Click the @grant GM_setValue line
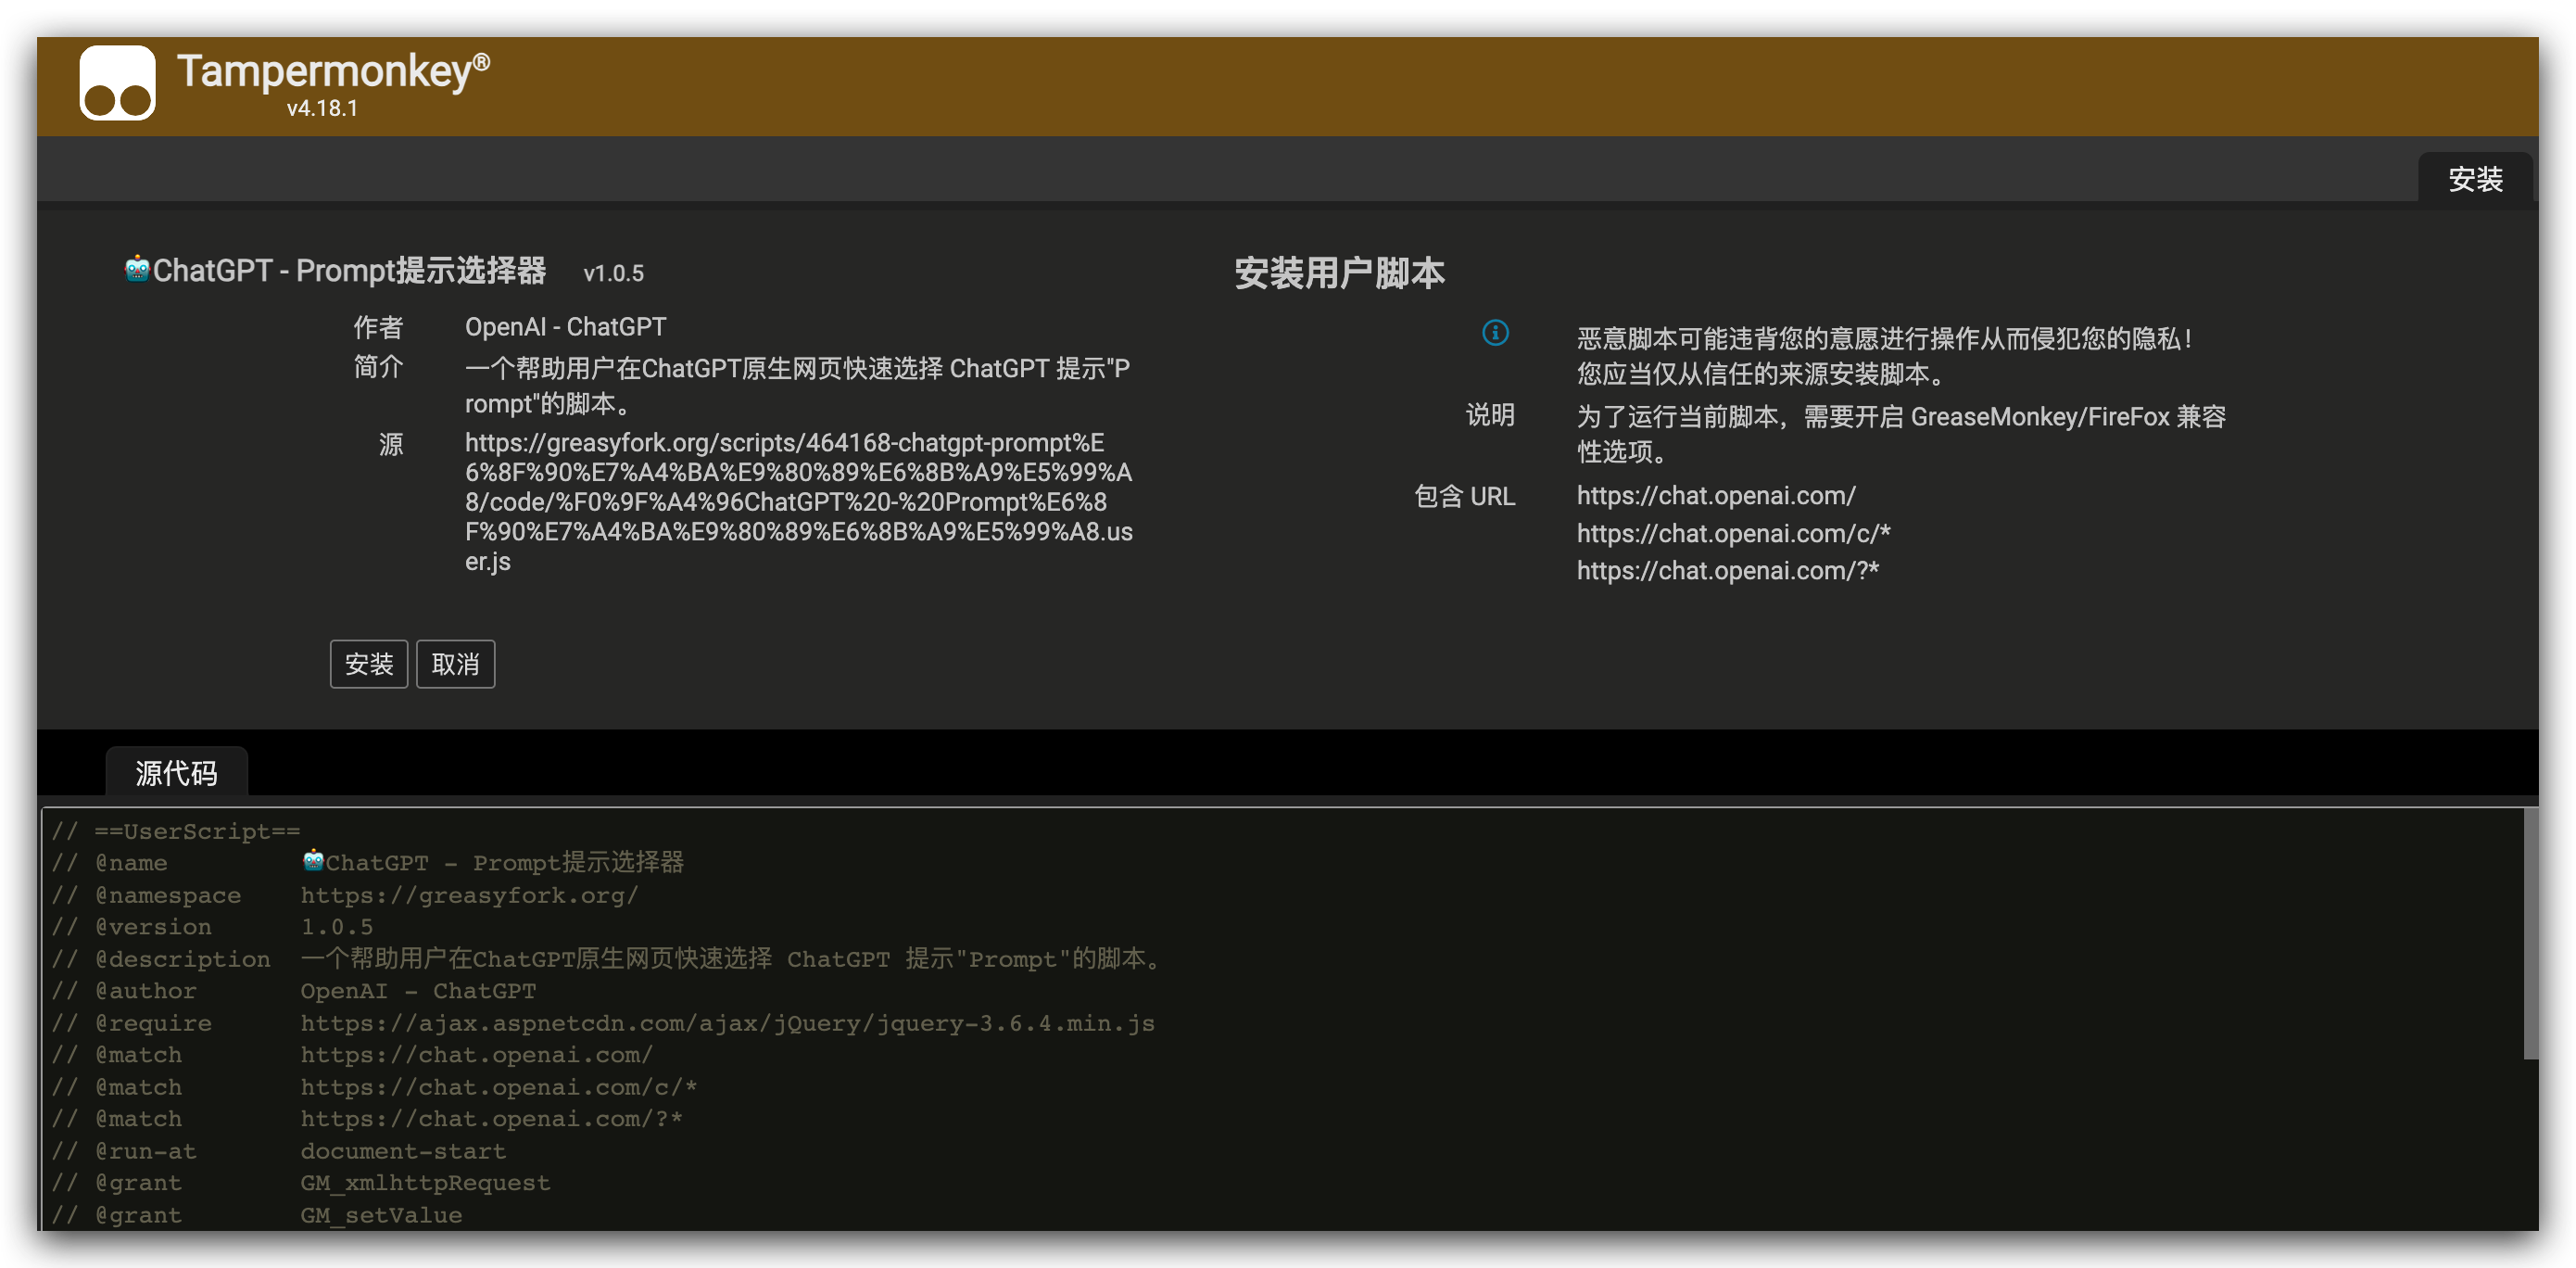2576x1268 pixels. click(x=257, y=1215)
